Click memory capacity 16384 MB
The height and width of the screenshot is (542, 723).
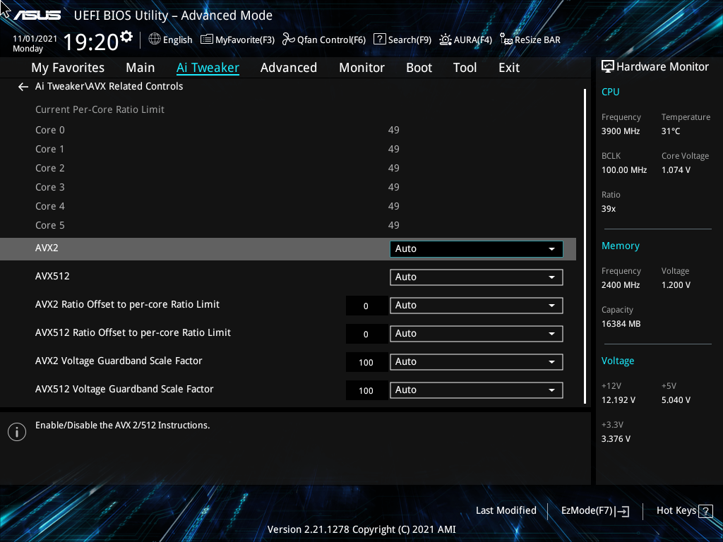(621, 324)
